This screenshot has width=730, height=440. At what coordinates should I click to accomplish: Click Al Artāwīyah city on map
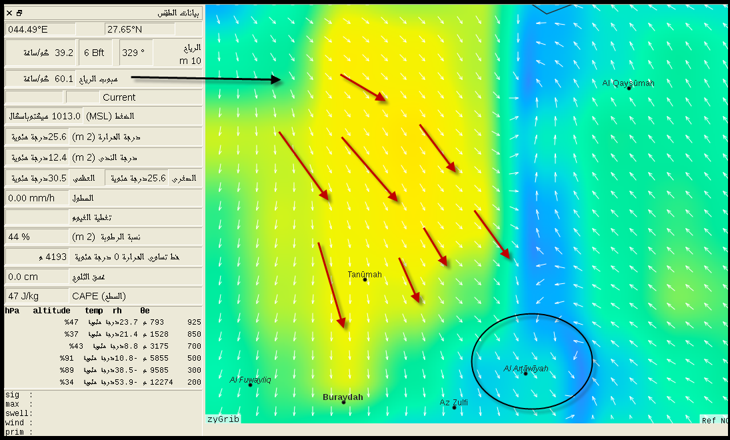525,369
